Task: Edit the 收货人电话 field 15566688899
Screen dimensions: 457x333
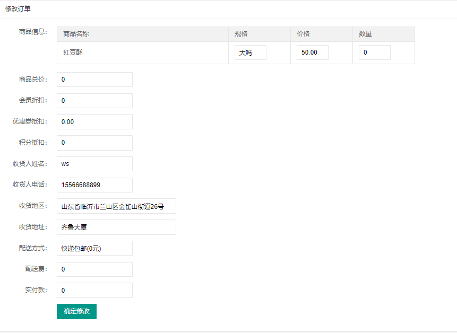Action: click(x=94, y=185)
